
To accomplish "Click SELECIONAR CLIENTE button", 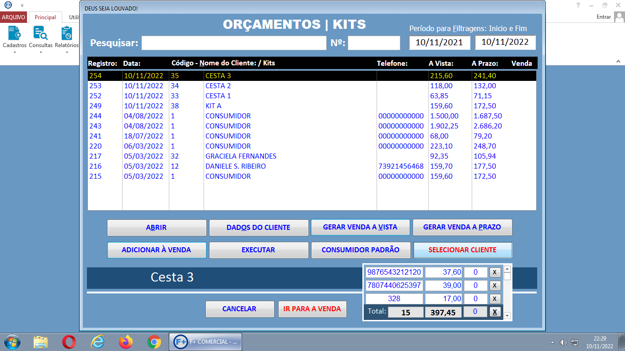I will pyautogui.click(x=463, y=250).
